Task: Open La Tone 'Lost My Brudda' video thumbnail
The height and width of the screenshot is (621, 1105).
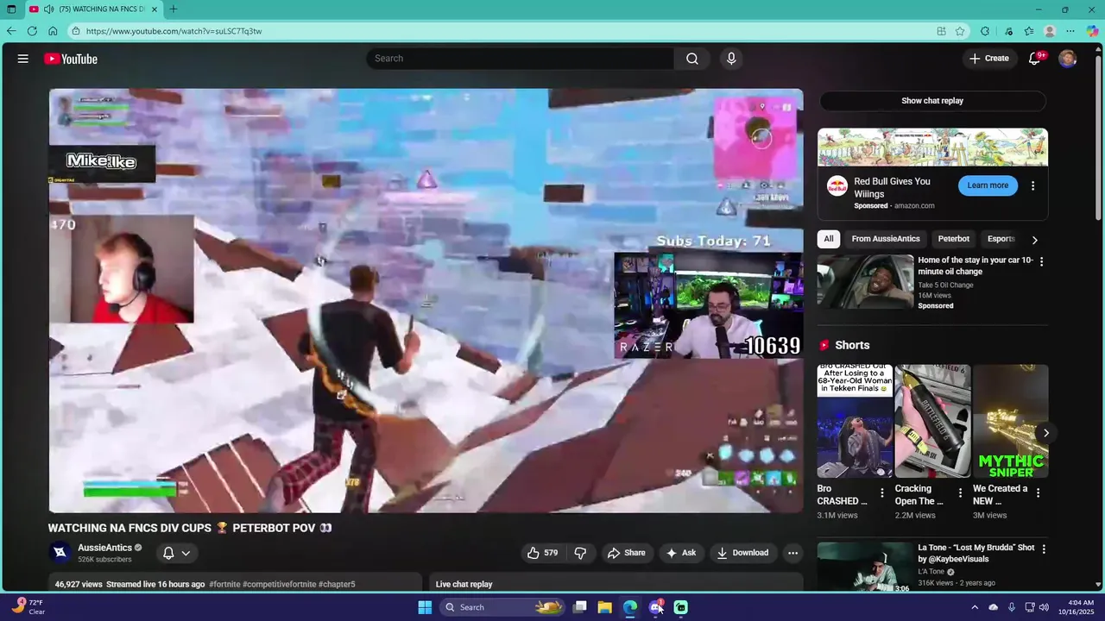Action: pos(865,568)
